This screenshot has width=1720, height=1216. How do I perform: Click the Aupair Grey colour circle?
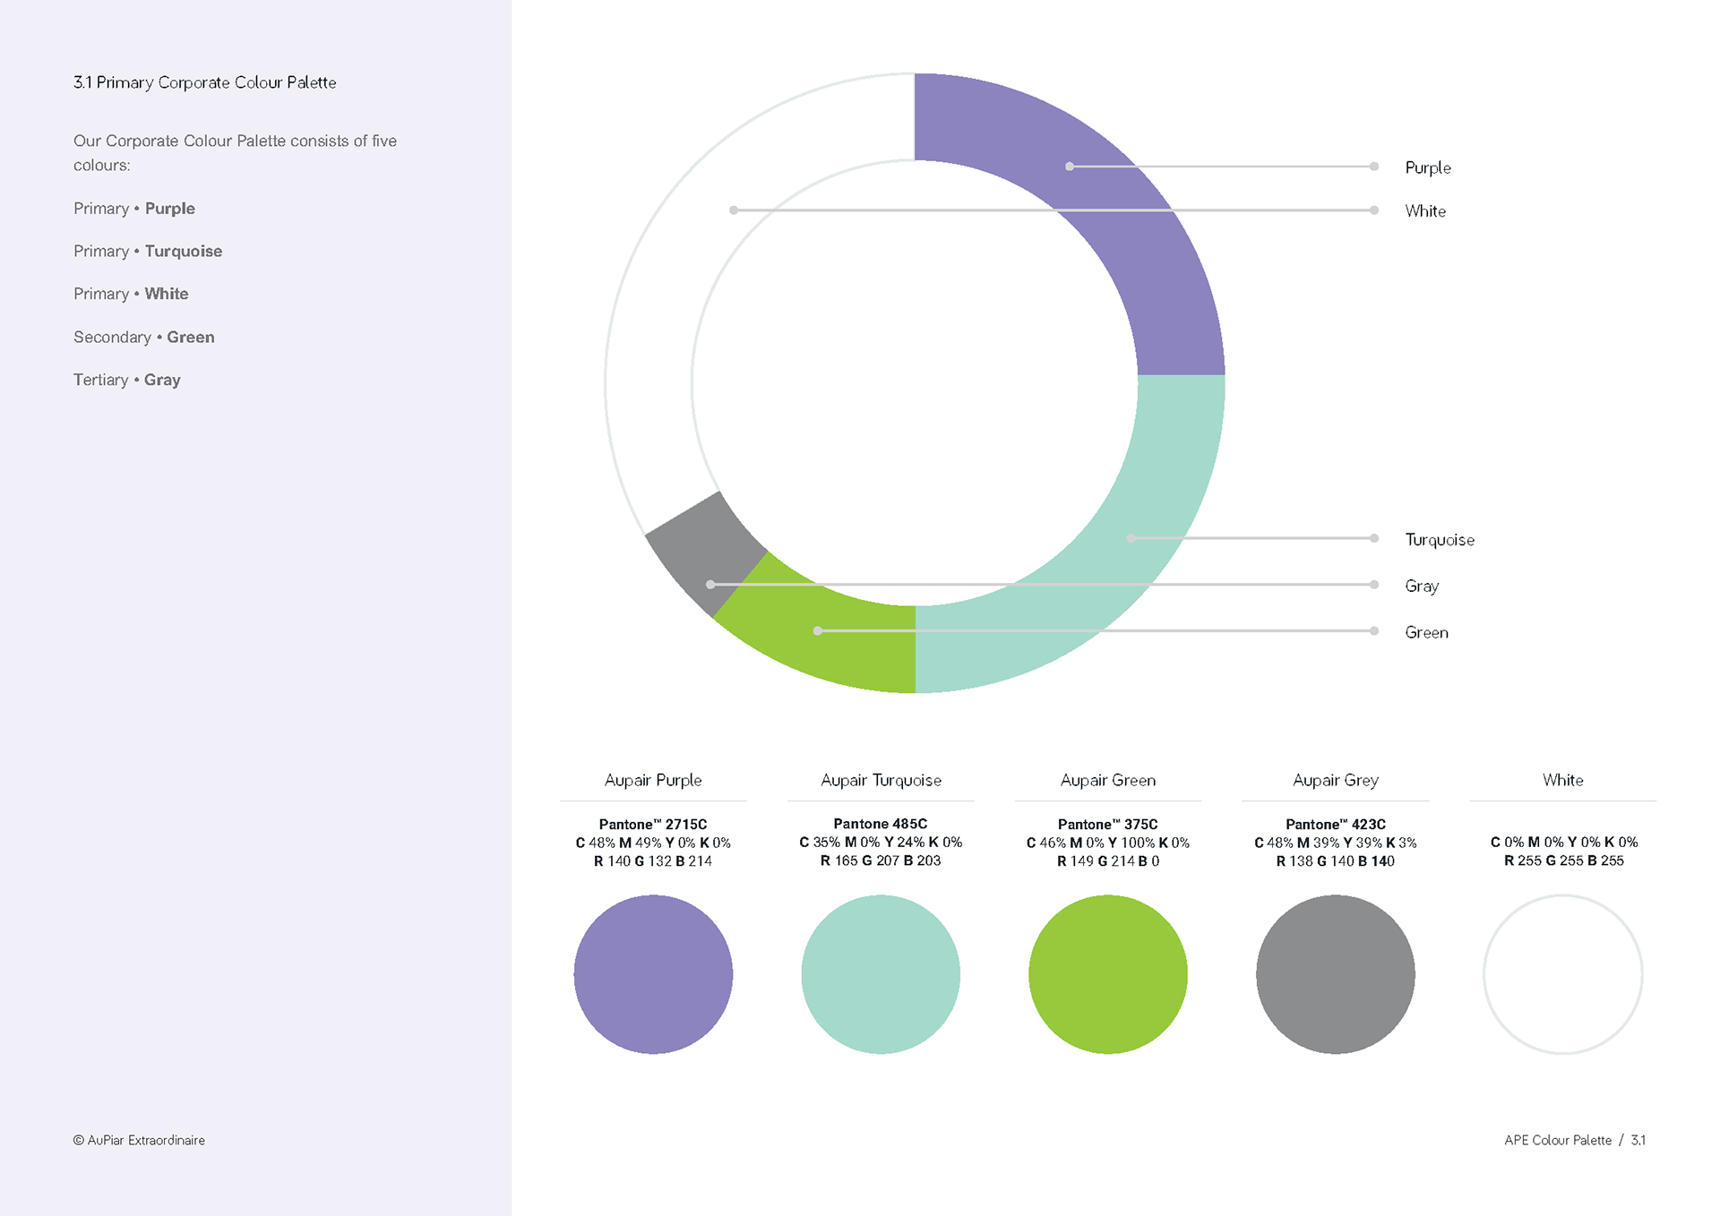click(x=1336, y=974)
